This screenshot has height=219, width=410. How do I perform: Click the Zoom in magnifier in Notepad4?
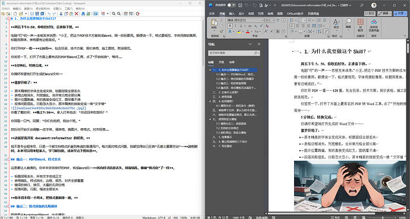[x=113, y=14]
